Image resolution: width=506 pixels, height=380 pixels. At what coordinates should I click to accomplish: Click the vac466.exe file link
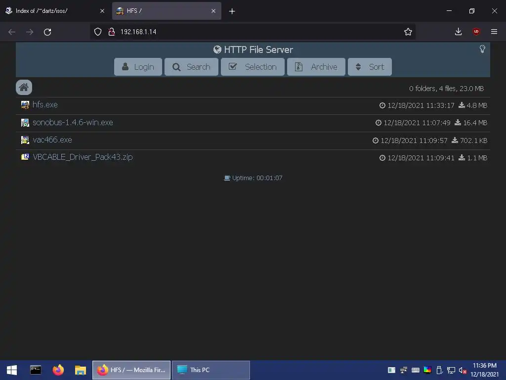pos(52,140)
